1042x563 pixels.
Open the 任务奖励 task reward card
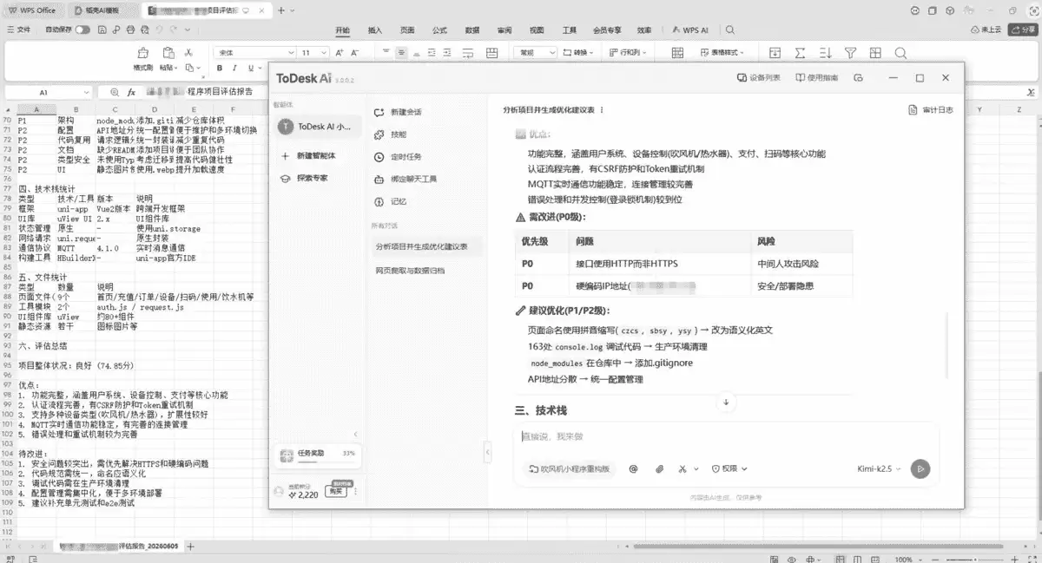click(316, 455)
